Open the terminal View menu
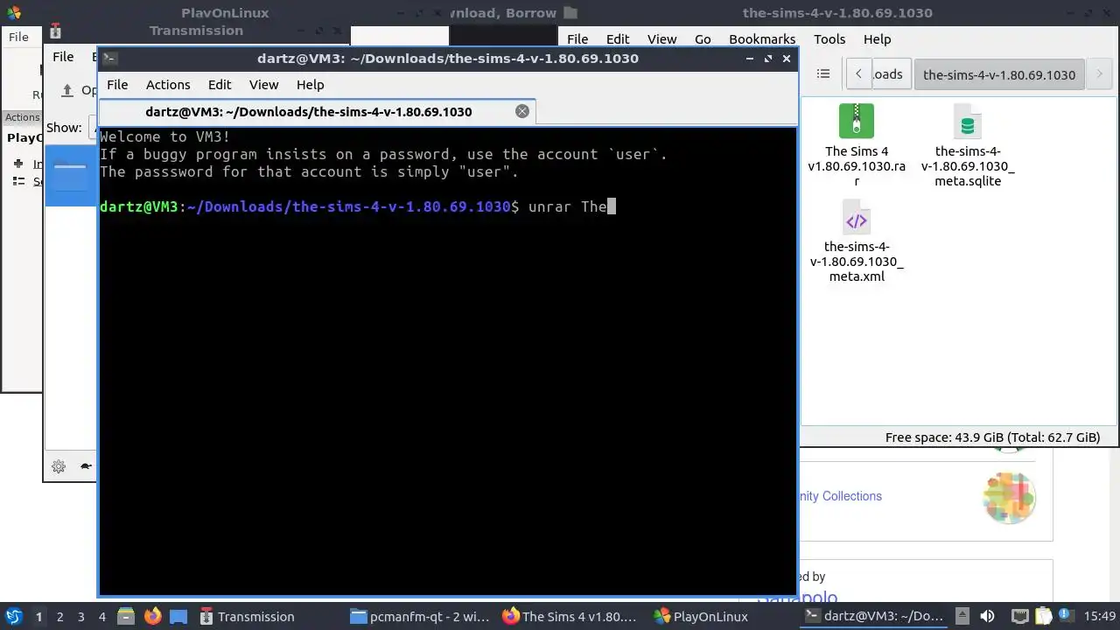 pyautogui.click(x=263, y=85)
